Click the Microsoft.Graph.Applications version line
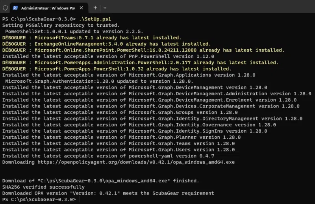The image size is (315, 204). pyautogui.click(x=129, y=75)
